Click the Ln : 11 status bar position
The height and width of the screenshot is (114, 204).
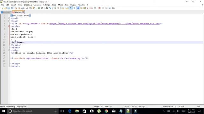point(126,106)
